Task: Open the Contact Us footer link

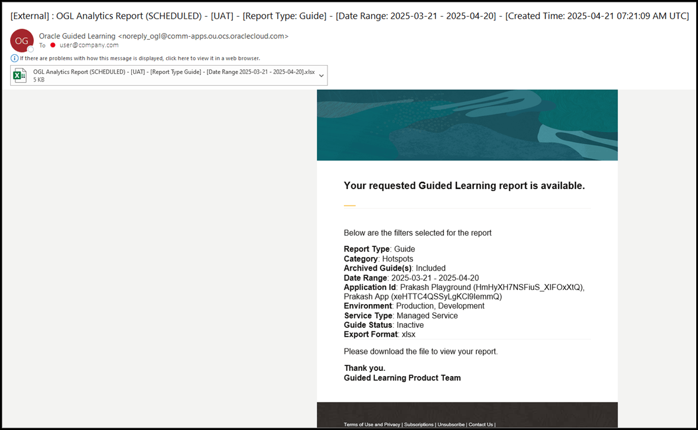Action: (481, 424)
